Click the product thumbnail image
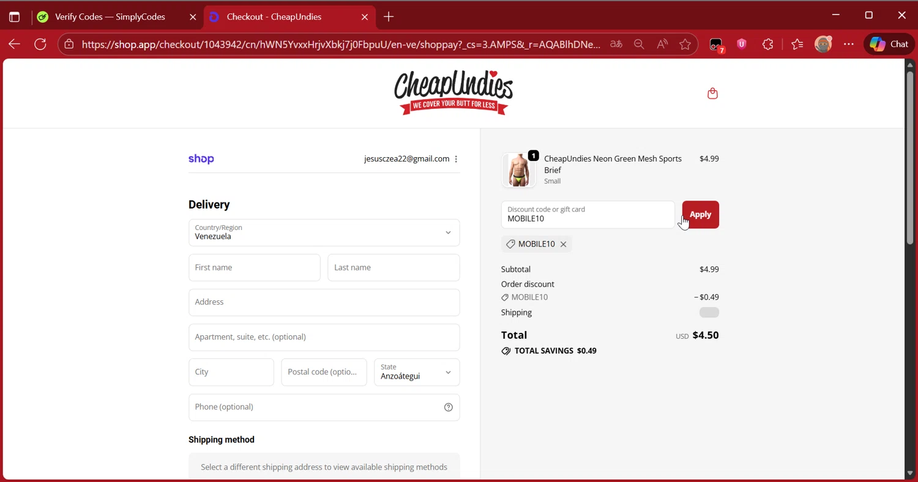The image size is (918, 482). (x=518, y=170)
